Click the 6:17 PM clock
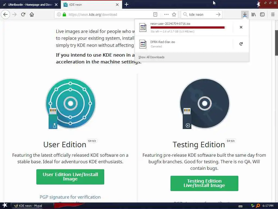 268,206
